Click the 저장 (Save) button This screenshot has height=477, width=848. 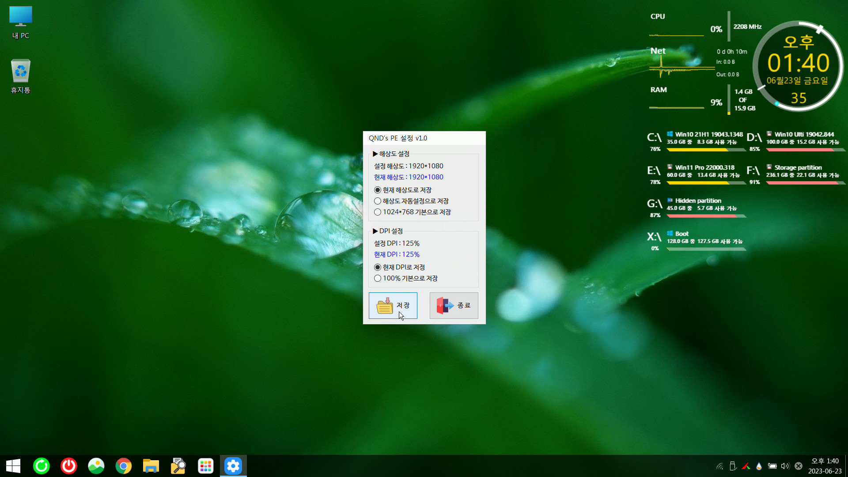click(x=393, y=306)
